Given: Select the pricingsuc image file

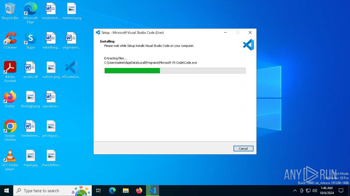Looking at the screenshot, I should [51, 129].
